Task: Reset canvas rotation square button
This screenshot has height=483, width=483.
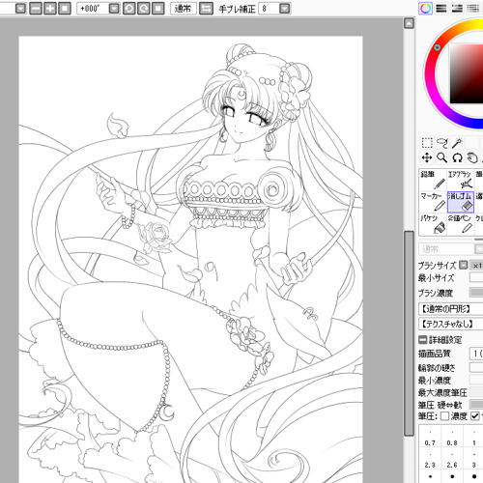Action: click(x=157, y=9)
